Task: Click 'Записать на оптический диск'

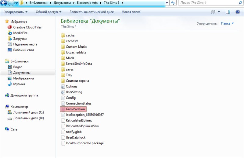Action: [x=91, y=12]
